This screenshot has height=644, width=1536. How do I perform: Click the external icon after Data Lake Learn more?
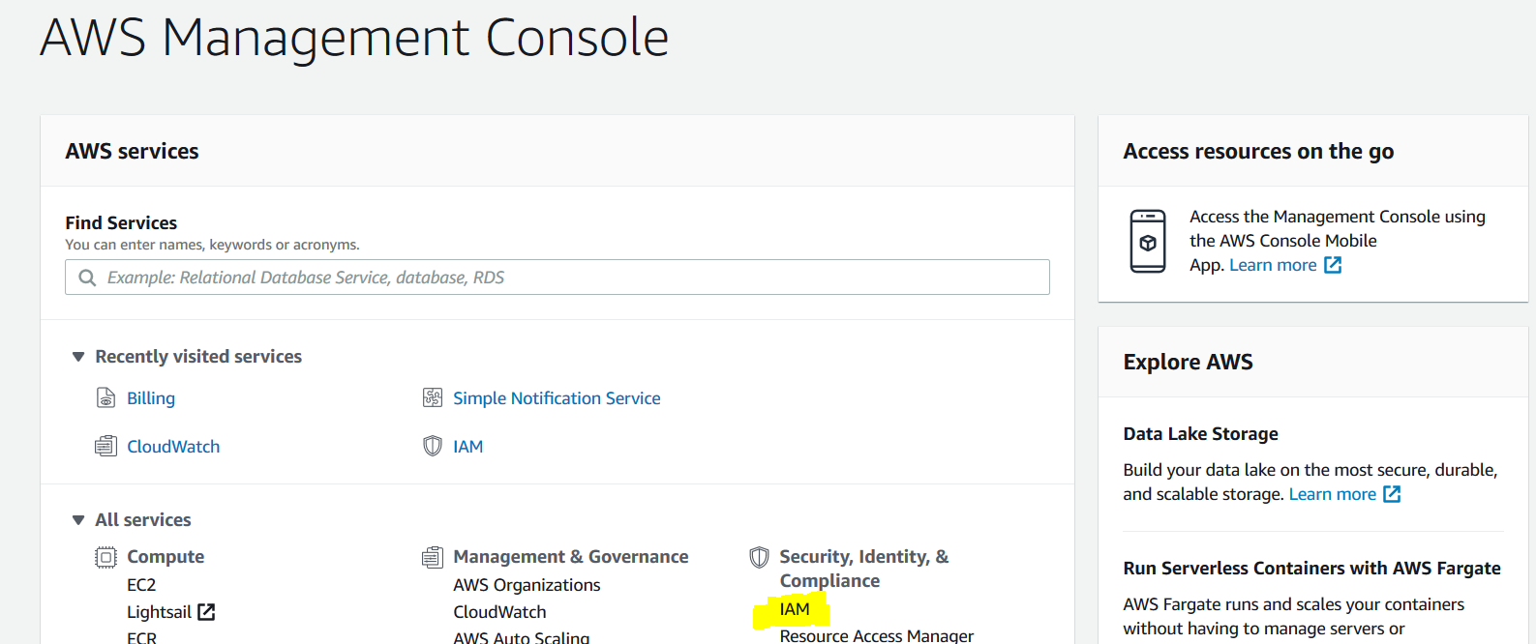(1392, 494)
